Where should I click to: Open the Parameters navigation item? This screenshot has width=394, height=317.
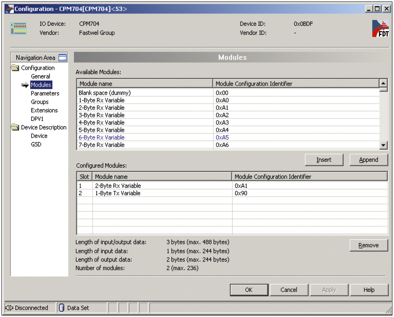[x=45, y=93]
